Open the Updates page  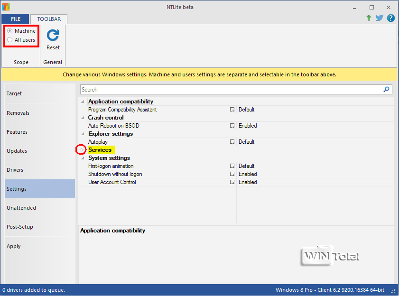[40, 151]
